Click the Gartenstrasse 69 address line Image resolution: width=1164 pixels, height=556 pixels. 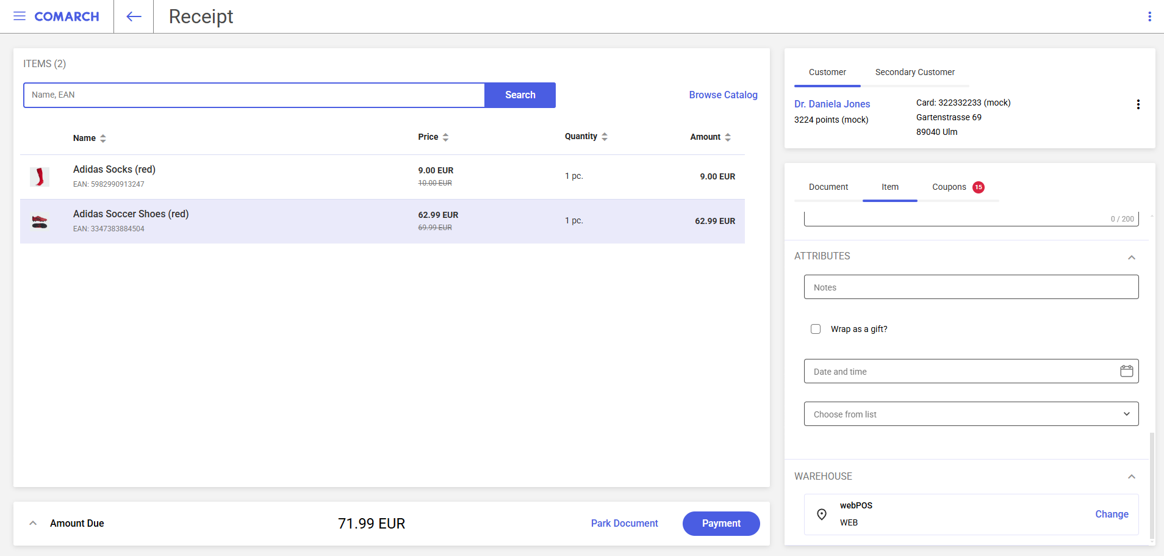pos(949,117)
